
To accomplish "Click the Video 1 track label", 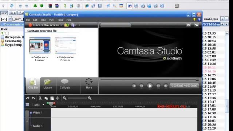I will tap(37, 112).
